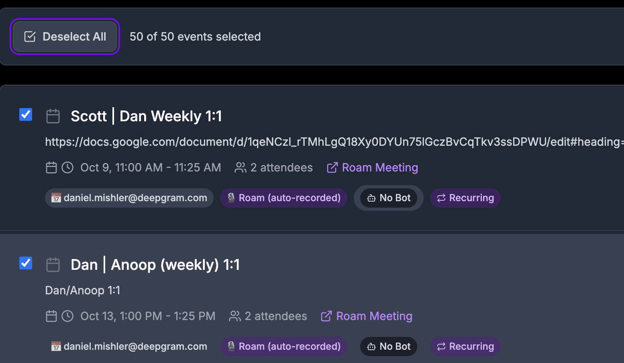Click Roam (auto-recorded) badge on Oct 13 event

(x=283, y=347)
